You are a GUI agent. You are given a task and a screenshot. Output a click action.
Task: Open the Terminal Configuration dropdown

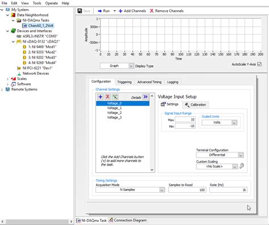pyautogui.click(x=241, y=155)
